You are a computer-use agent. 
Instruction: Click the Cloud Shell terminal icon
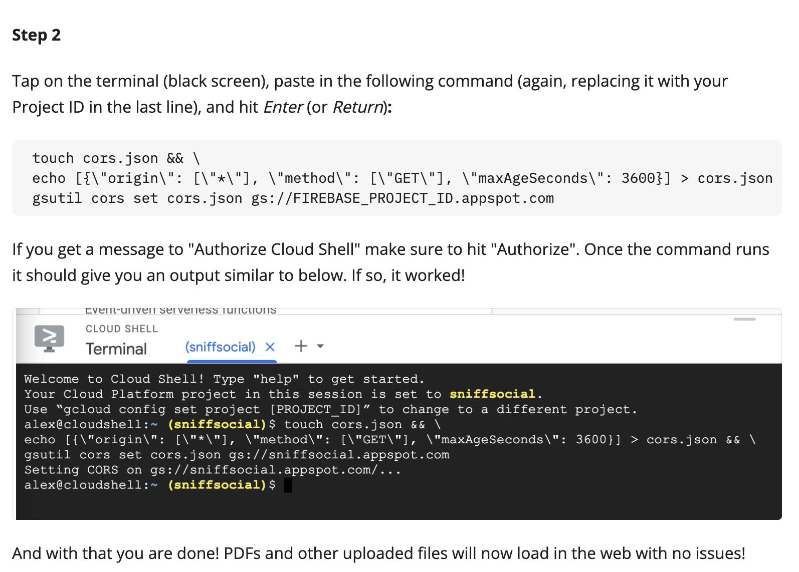(x=49, y=338)
